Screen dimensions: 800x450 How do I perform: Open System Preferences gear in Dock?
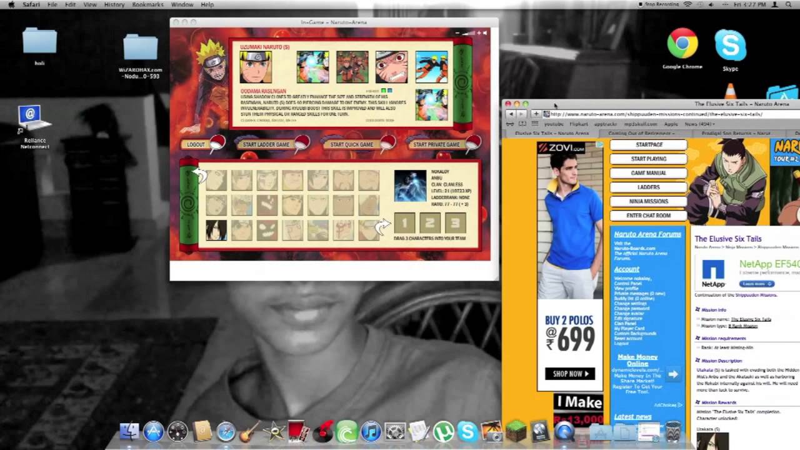click(x=395, y=431)
